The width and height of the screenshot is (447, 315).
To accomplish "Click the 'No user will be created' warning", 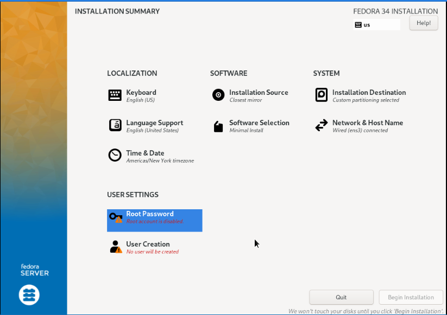I will pyautogui.click(x=153, y=252).
